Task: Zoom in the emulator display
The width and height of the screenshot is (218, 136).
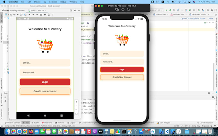Action: tap(76, 102)
